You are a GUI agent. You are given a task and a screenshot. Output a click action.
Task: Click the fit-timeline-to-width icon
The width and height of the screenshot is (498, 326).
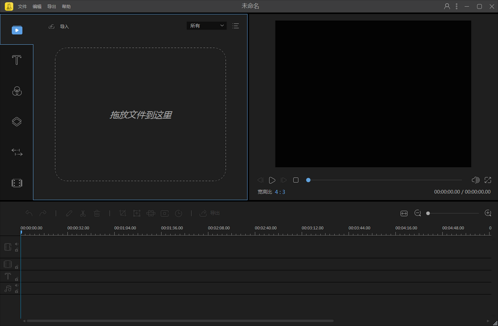coord(404,213)
